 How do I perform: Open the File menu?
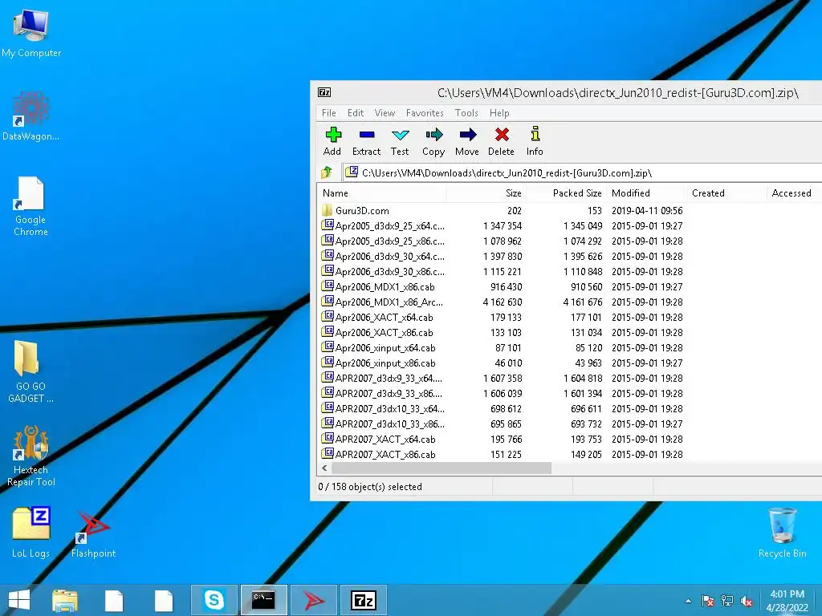328,113
